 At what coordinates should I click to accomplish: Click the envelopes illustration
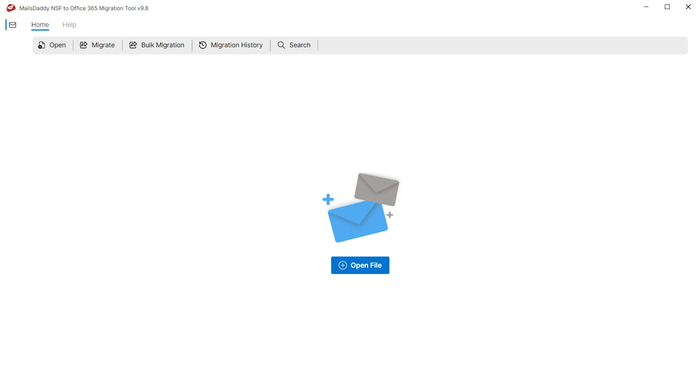click(361, 208)
